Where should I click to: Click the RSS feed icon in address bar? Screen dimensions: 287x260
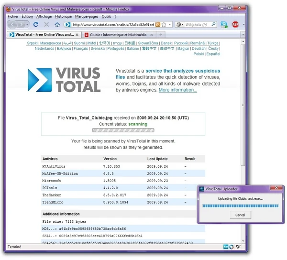click(x=157, y=24)
